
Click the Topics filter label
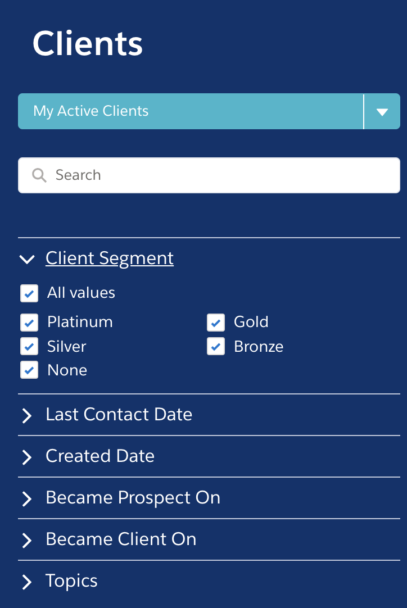(x=71, y=581)
